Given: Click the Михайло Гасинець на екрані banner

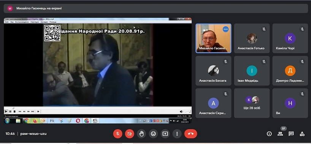Looking at the screenshot, I should click(x=156, y=8).
